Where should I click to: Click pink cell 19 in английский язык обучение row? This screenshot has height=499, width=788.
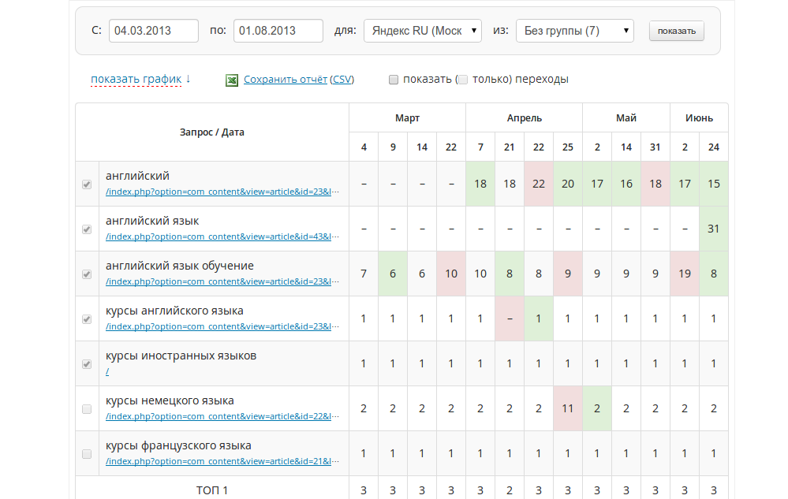(685, 274)
